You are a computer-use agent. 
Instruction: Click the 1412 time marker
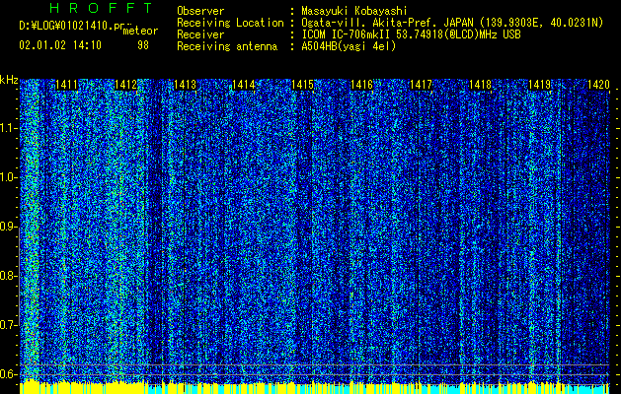[x=125, y=85]
